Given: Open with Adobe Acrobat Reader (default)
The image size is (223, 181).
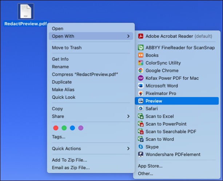Looking at the screenshot, I should point(177,36).
